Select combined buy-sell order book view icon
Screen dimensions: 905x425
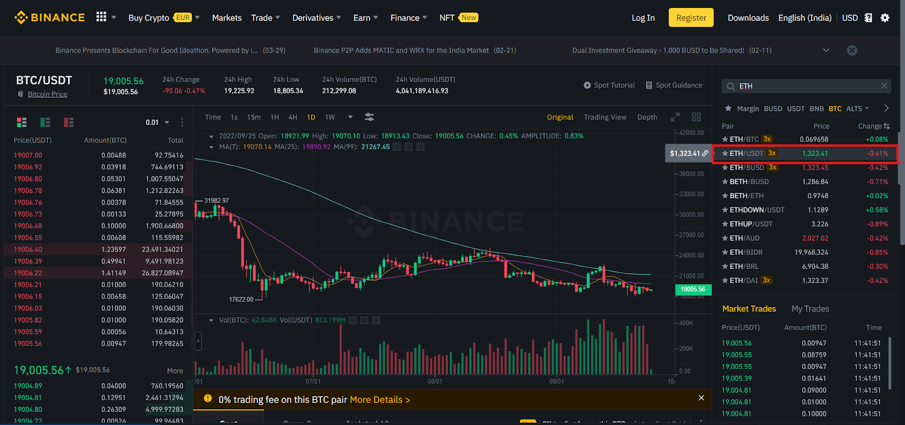pyautogui.click(x=22, y=122)
